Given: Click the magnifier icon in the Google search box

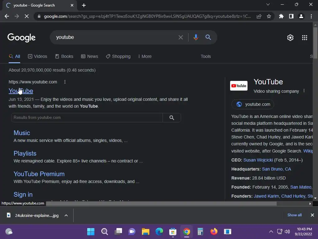Looking at the screenshot, I should coord(208,37).
